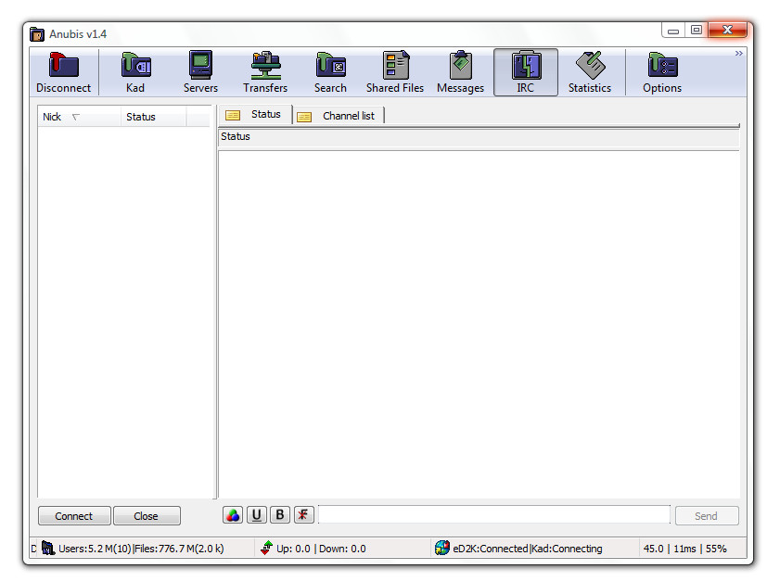Image resolution: width=767 pixels, height=581 pixels.
Task: Switch to the Channel list tab
Action: (x=339, y=117)
